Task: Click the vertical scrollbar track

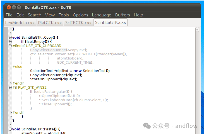Action: pyautogui.click(x=197, y=82)
